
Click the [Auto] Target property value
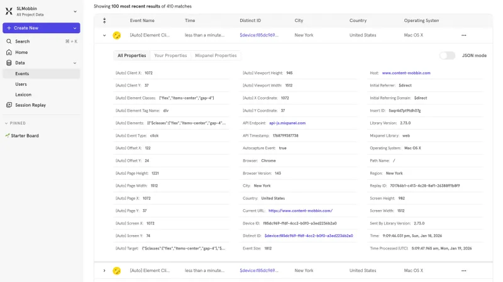point(184,248)
